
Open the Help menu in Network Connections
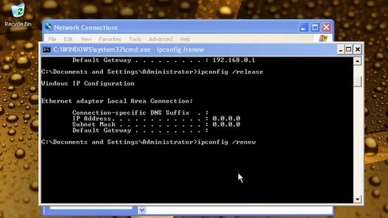coord(185,39)
